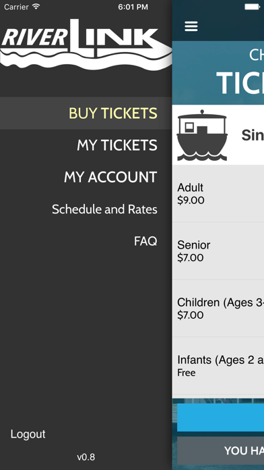Go to My Account
This screenshot has height=470, width=264.
pyautogui.click(x=110, y=177)
